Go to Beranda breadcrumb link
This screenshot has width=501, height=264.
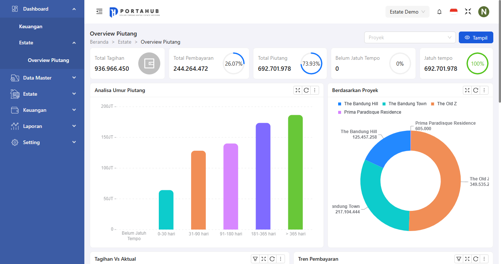[x=99, y=42]
